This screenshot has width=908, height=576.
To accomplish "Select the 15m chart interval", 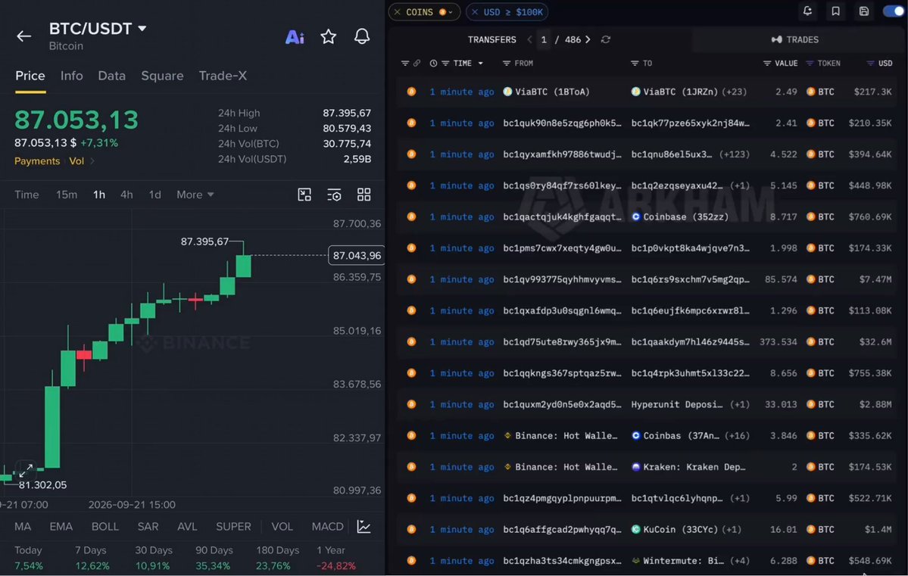I will [67, 195].
